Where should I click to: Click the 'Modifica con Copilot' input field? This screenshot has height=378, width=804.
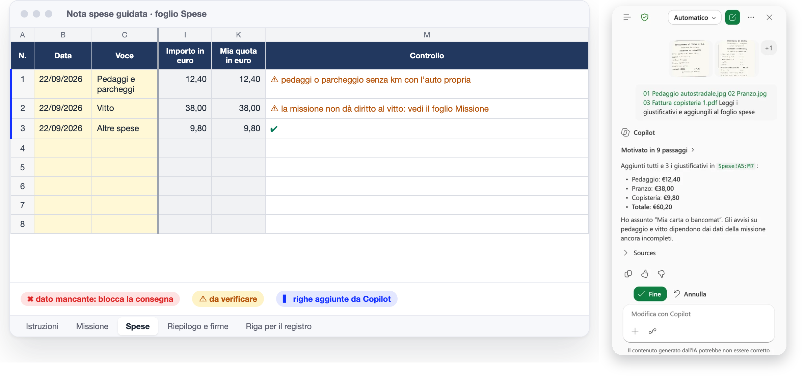(x=698, y=314)
